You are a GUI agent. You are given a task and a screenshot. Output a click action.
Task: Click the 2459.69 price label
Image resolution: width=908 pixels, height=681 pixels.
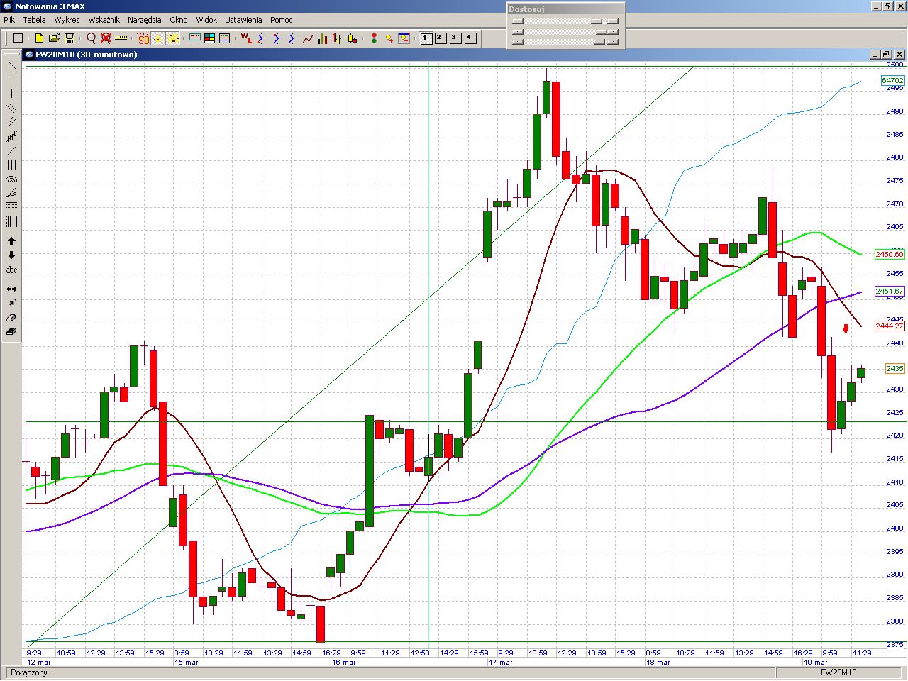pos(890,254)
